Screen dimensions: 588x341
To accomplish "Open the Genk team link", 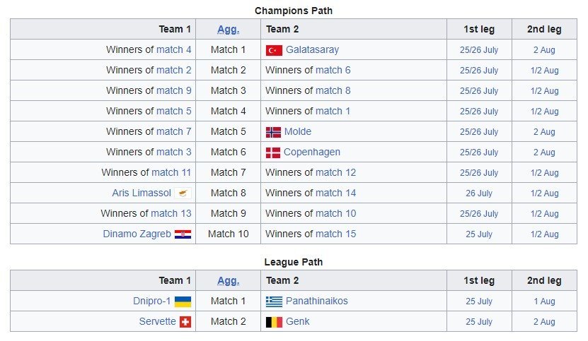I will (298, 322).
